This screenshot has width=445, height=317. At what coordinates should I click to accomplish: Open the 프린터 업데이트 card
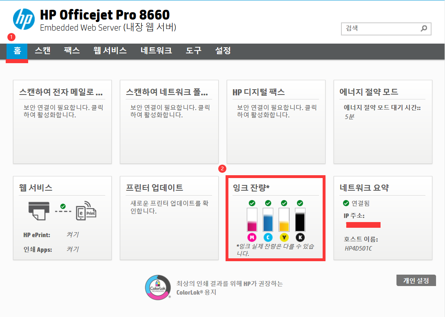pyautogui.click(x=169, y=218)
